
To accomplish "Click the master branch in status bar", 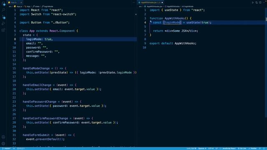I will pyautogui.click(x=7, y=148).
